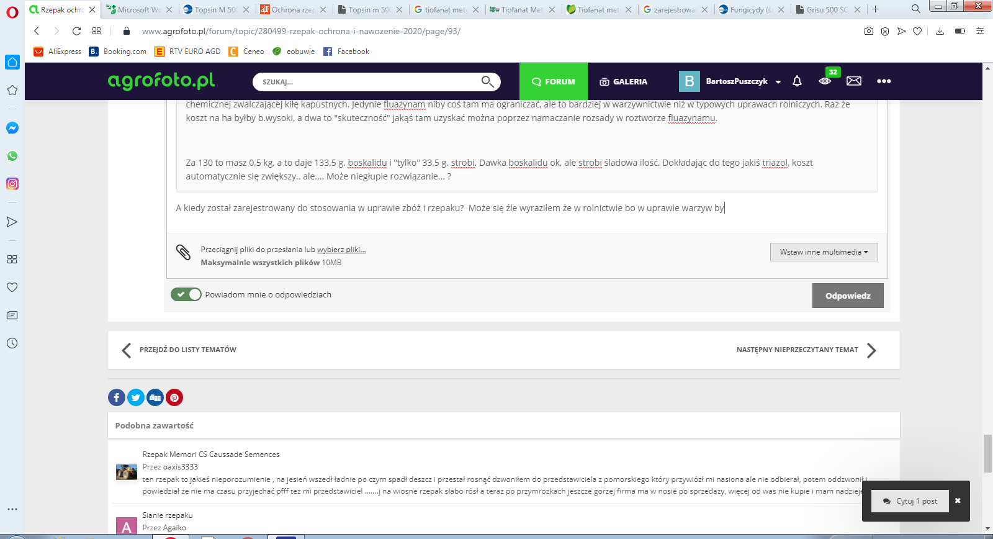Click the search magnifier in forum search
Screen dimensions: 993x539
487,81
